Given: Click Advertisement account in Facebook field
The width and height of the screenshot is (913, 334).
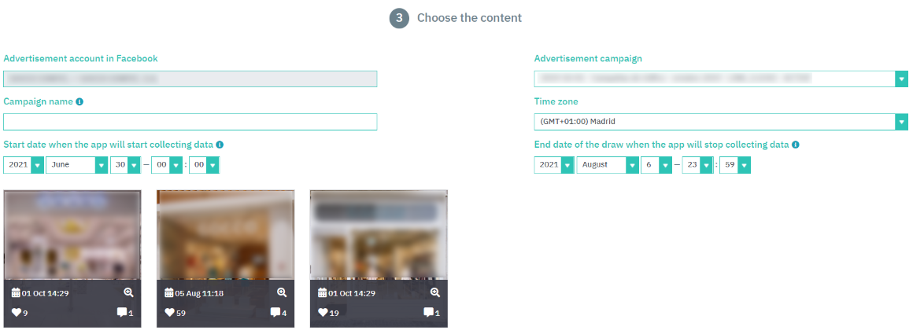Looking at the screenshot, I should click(x=190, y=79).
